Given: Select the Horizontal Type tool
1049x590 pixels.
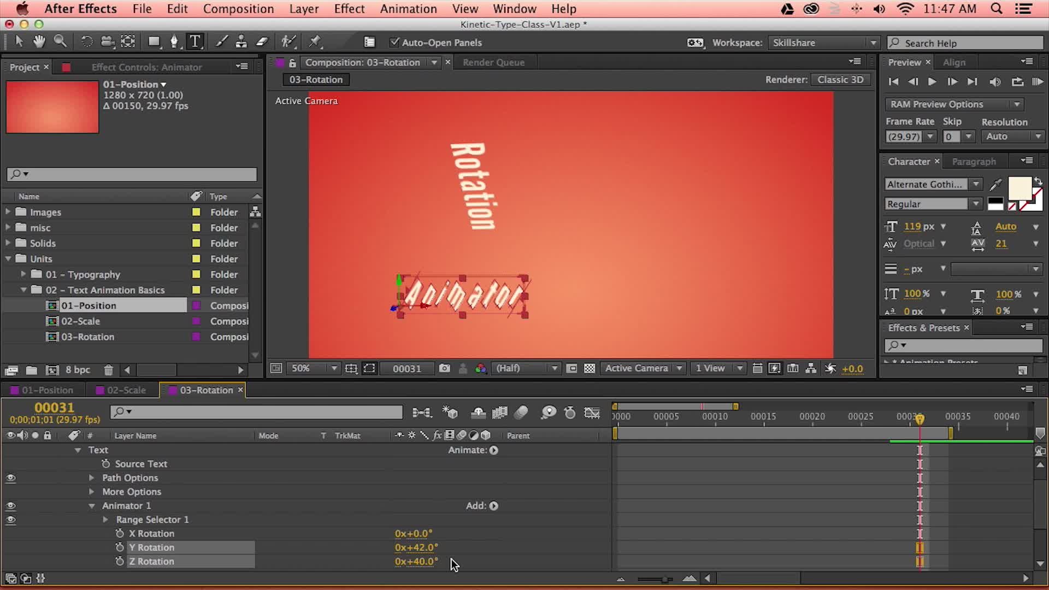Looking at the screenshot, I should 195,42.
